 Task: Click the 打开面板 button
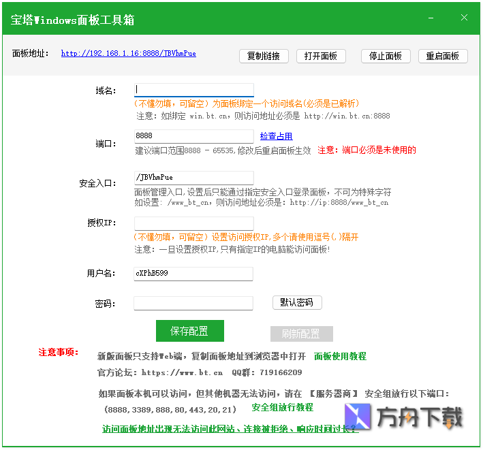pyautogui.click(x=321, y=56)
